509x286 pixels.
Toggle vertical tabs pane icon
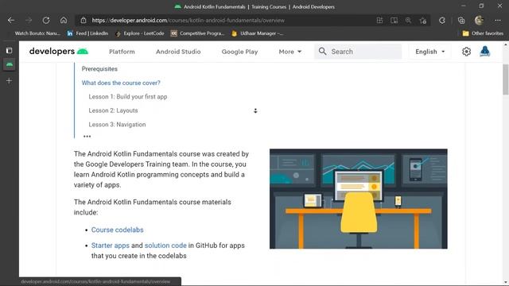click(9, 50)
